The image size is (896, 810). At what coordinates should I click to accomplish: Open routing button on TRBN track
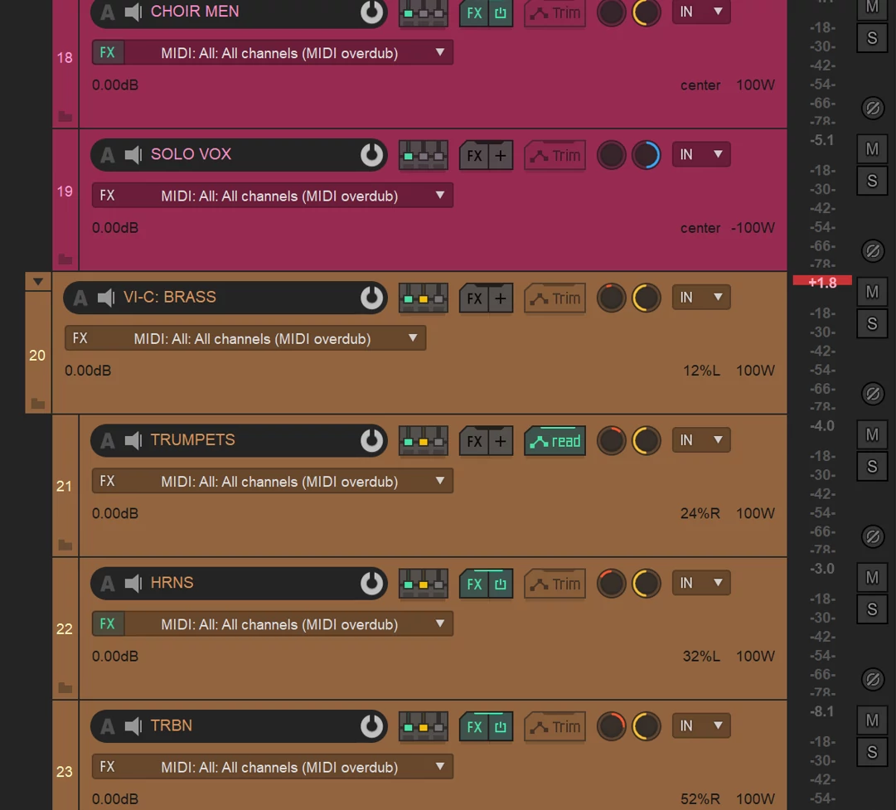(x=423, y=726)
